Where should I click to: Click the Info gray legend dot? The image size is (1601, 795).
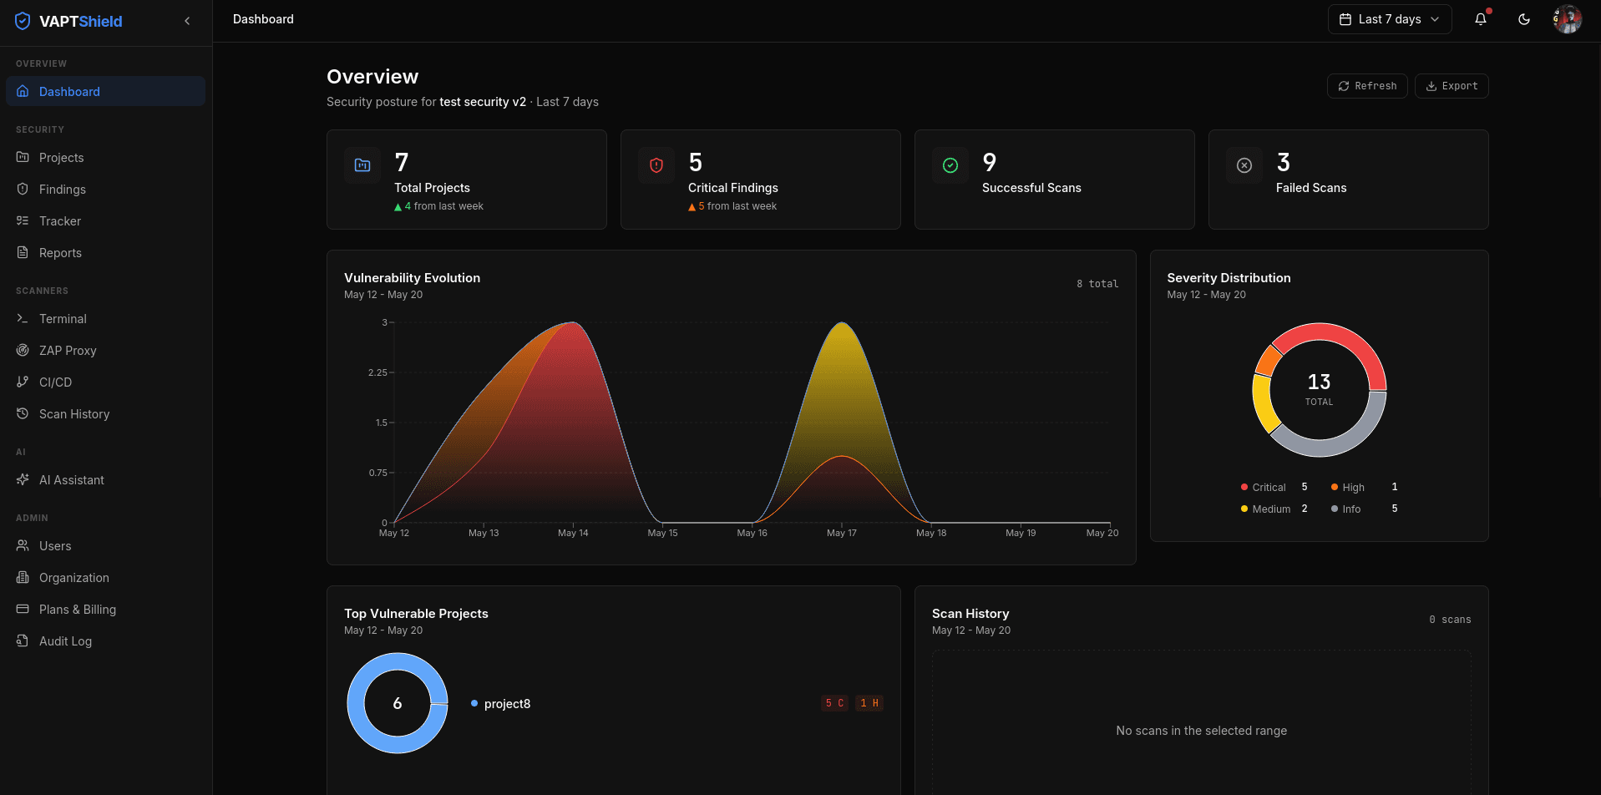point(1335,509)
